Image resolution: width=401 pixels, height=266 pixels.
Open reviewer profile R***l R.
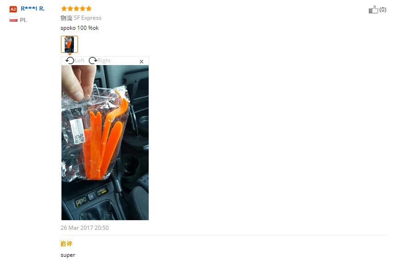coord(33,8)
